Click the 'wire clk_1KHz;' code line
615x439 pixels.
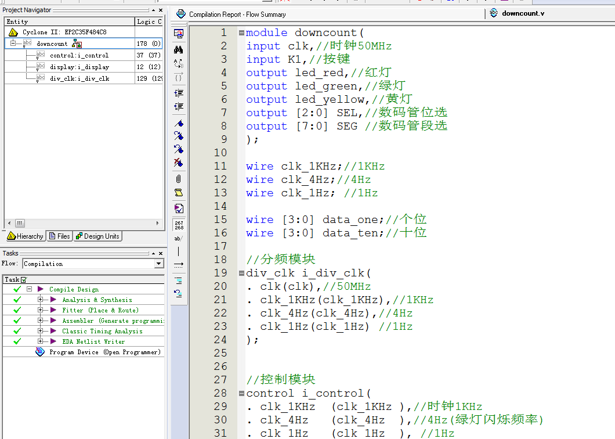pos(294,166)
